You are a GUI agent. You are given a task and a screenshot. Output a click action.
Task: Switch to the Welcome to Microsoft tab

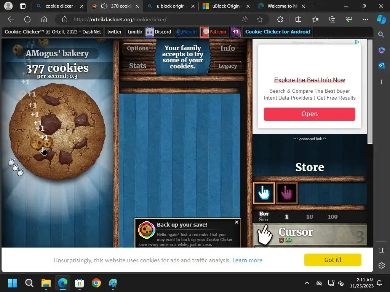click(281, 6)
